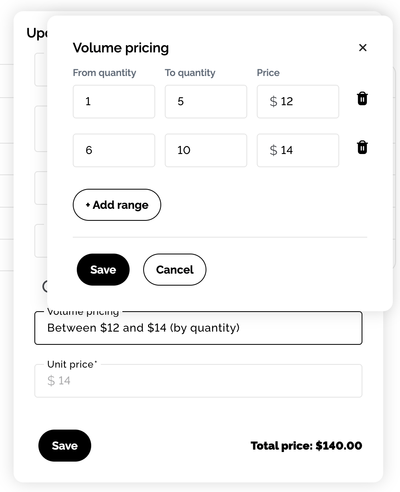Click the Unit price field

(x=198, y=381)
